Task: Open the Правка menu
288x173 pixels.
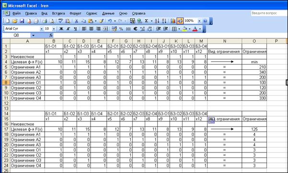Action: click(x=31, y=13)
